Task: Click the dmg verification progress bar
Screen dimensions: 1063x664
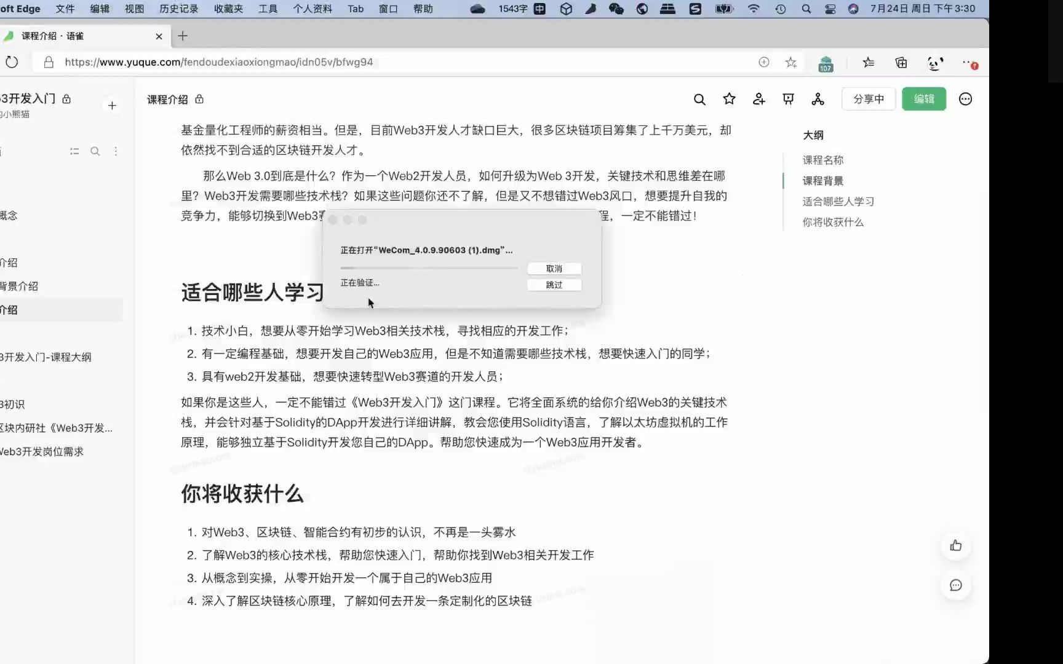Action: 429,268
